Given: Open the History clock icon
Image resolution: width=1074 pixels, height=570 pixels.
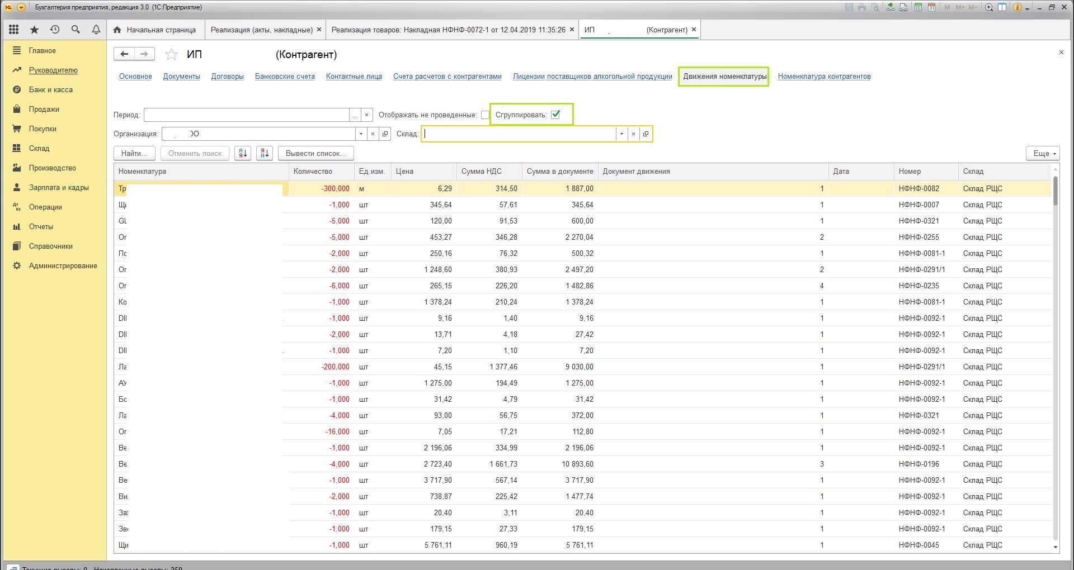Looking at the screenshot, I should click(x=55, y=30).
